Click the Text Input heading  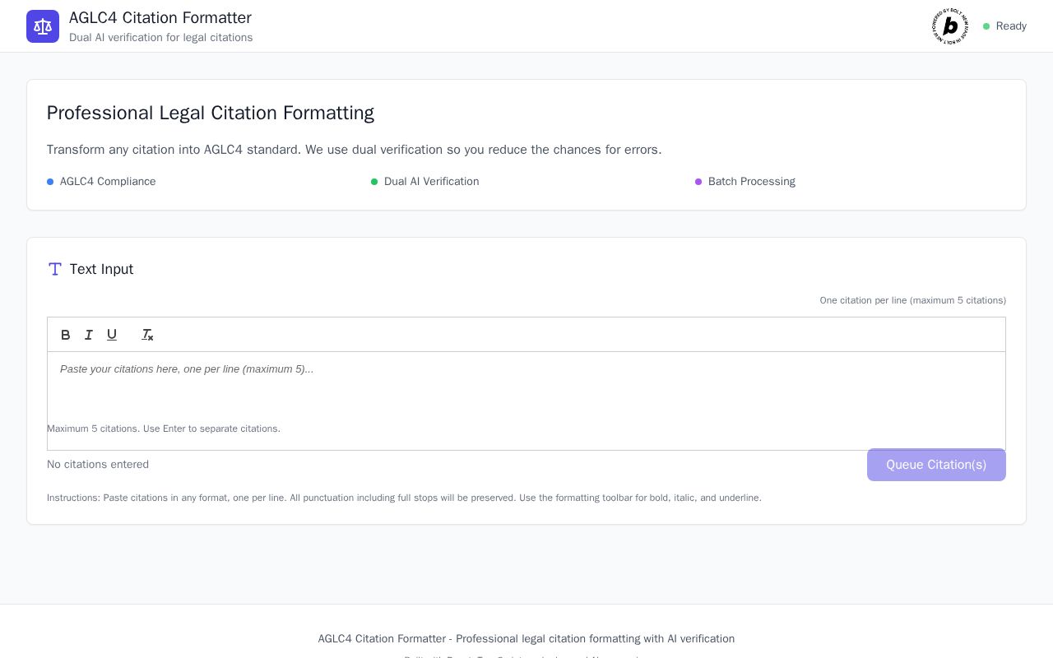101,269
